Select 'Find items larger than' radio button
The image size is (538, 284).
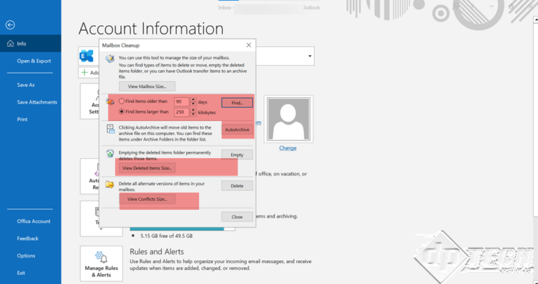tap(122, 111)
